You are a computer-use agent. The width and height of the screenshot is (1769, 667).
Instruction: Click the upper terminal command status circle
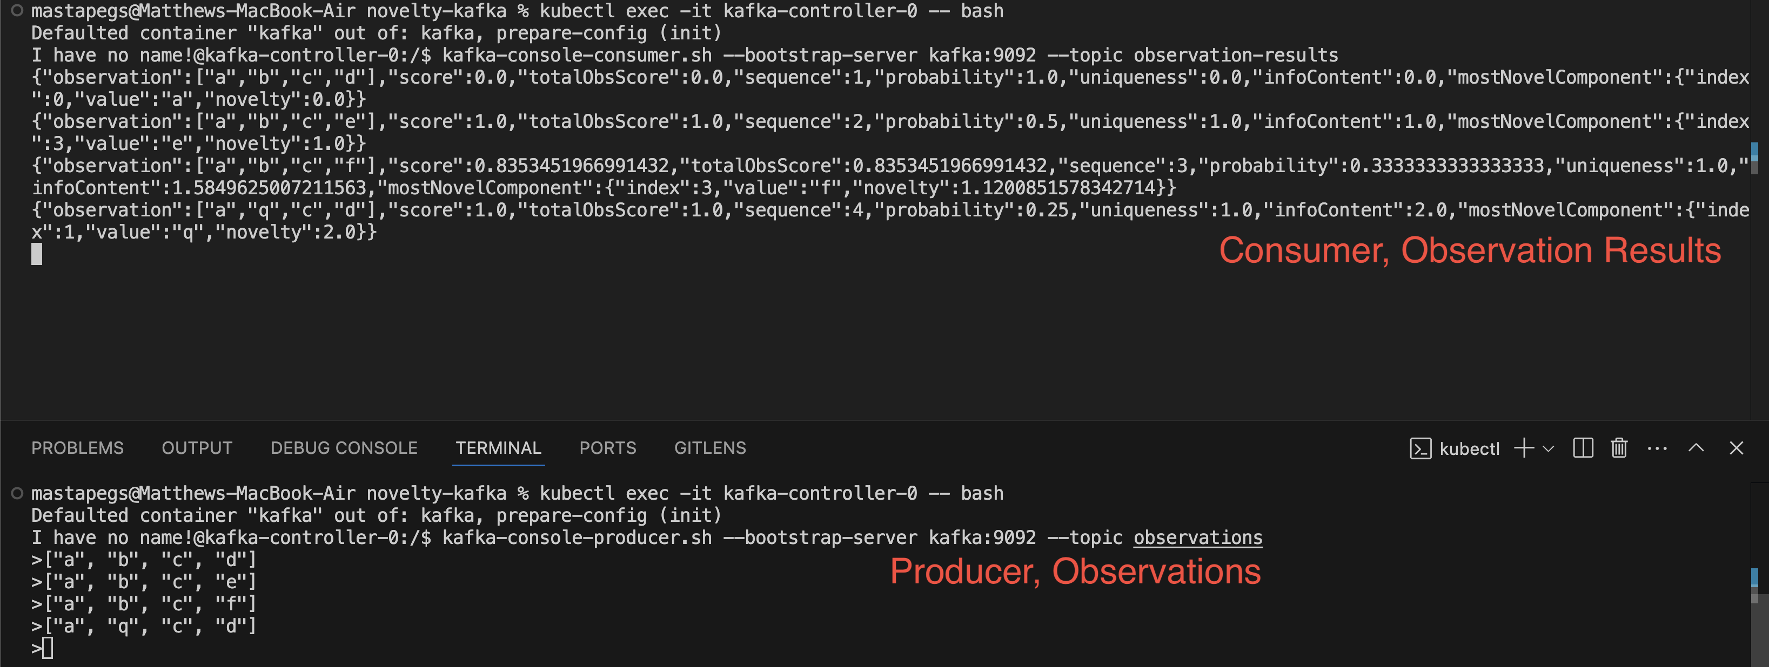tap(17, 10)
